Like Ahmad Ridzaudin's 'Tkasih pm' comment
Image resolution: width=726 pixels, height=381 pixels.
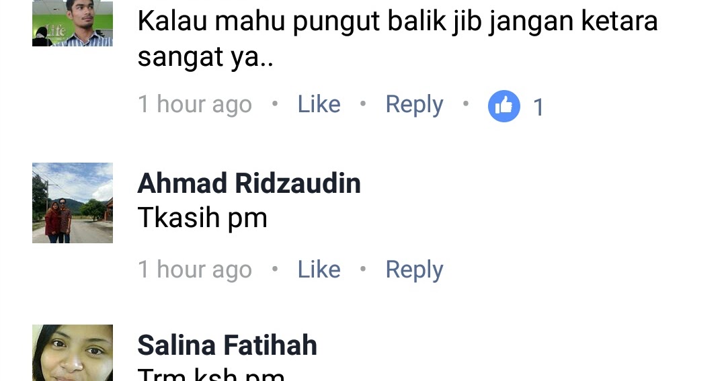tap(319, 269)
